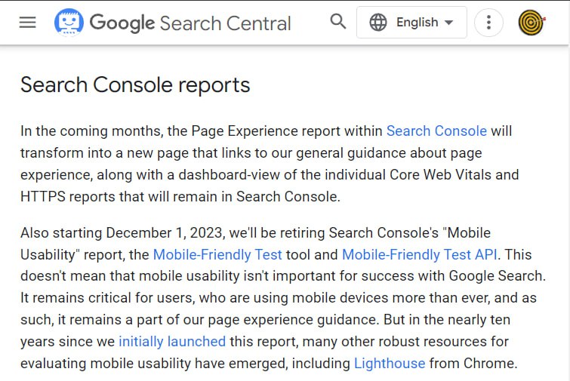
Task: Follow the Search Console link
Action: click(x=436, y=131)
